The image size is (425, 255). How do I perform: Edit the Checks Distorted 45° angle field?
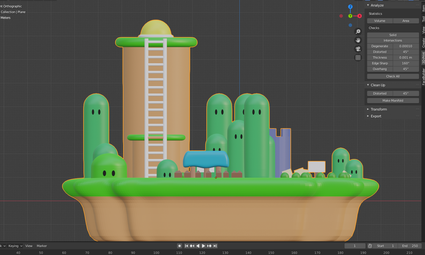coord(406,52)
